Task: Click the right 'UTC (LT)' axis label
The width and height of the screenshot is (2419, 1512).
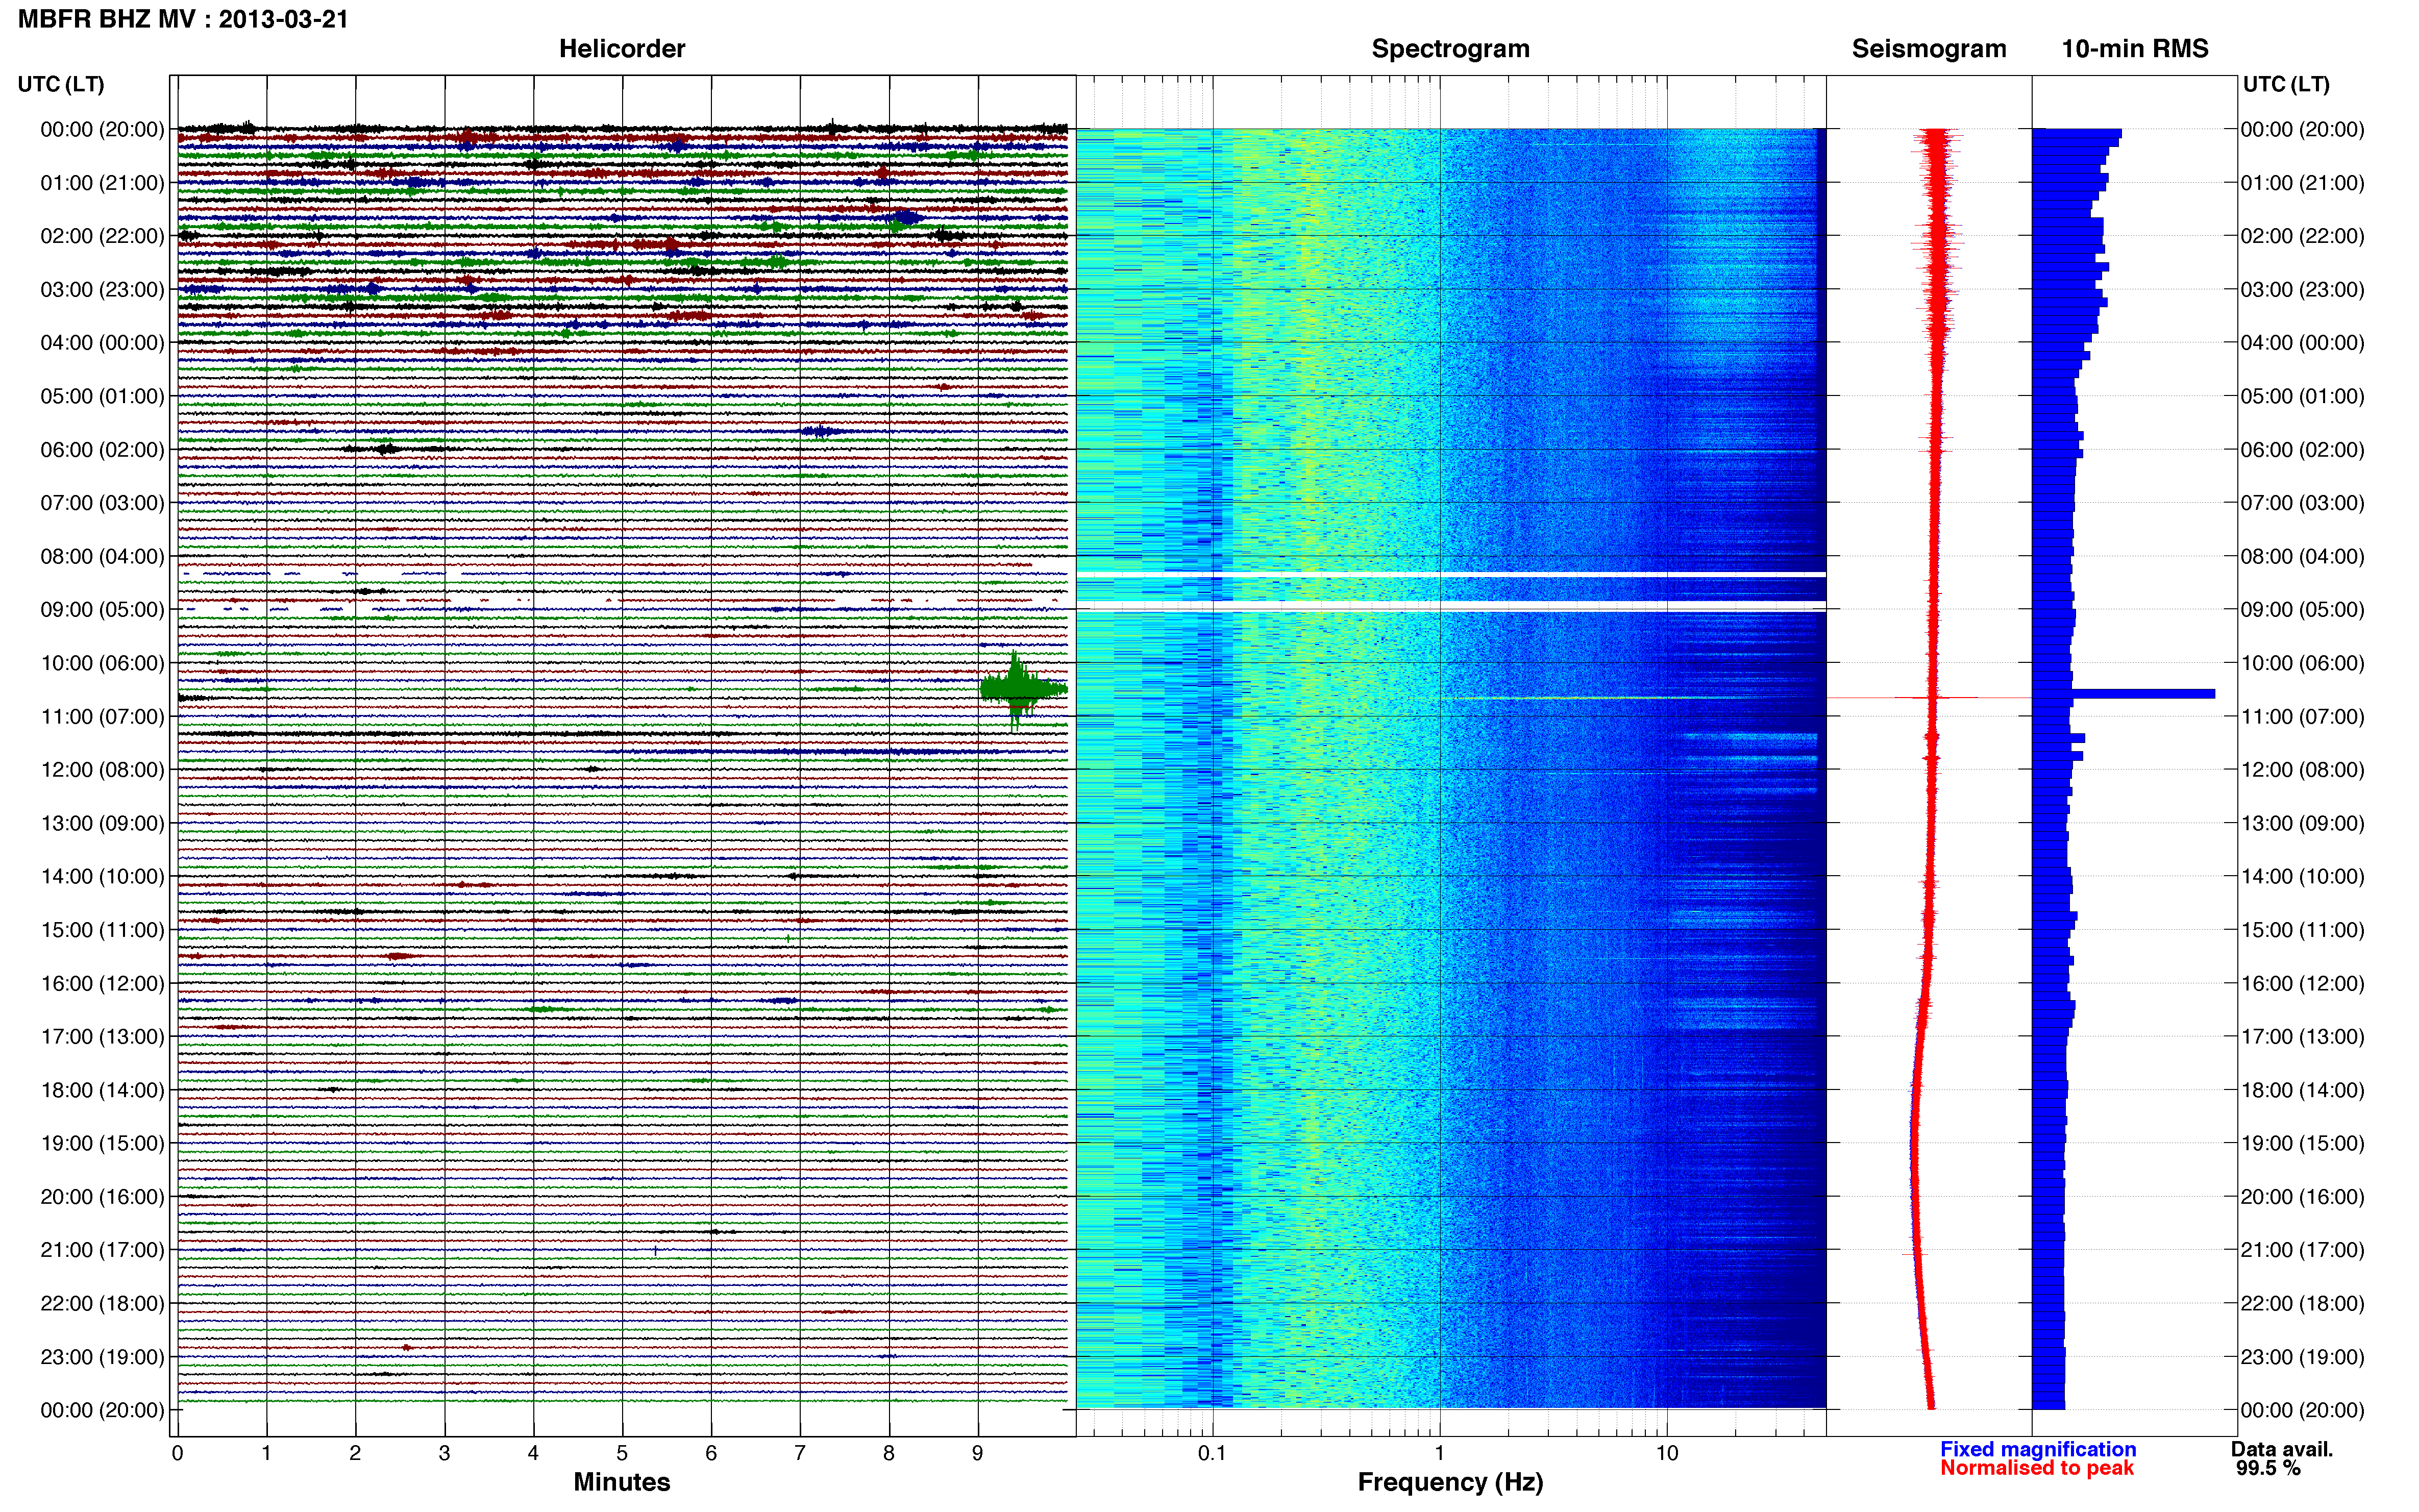Action: pos(2286,84)
